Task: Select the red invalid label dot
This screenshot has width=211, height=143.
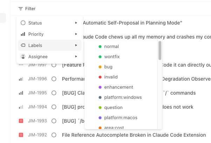Action: click(x=100, y=77)
